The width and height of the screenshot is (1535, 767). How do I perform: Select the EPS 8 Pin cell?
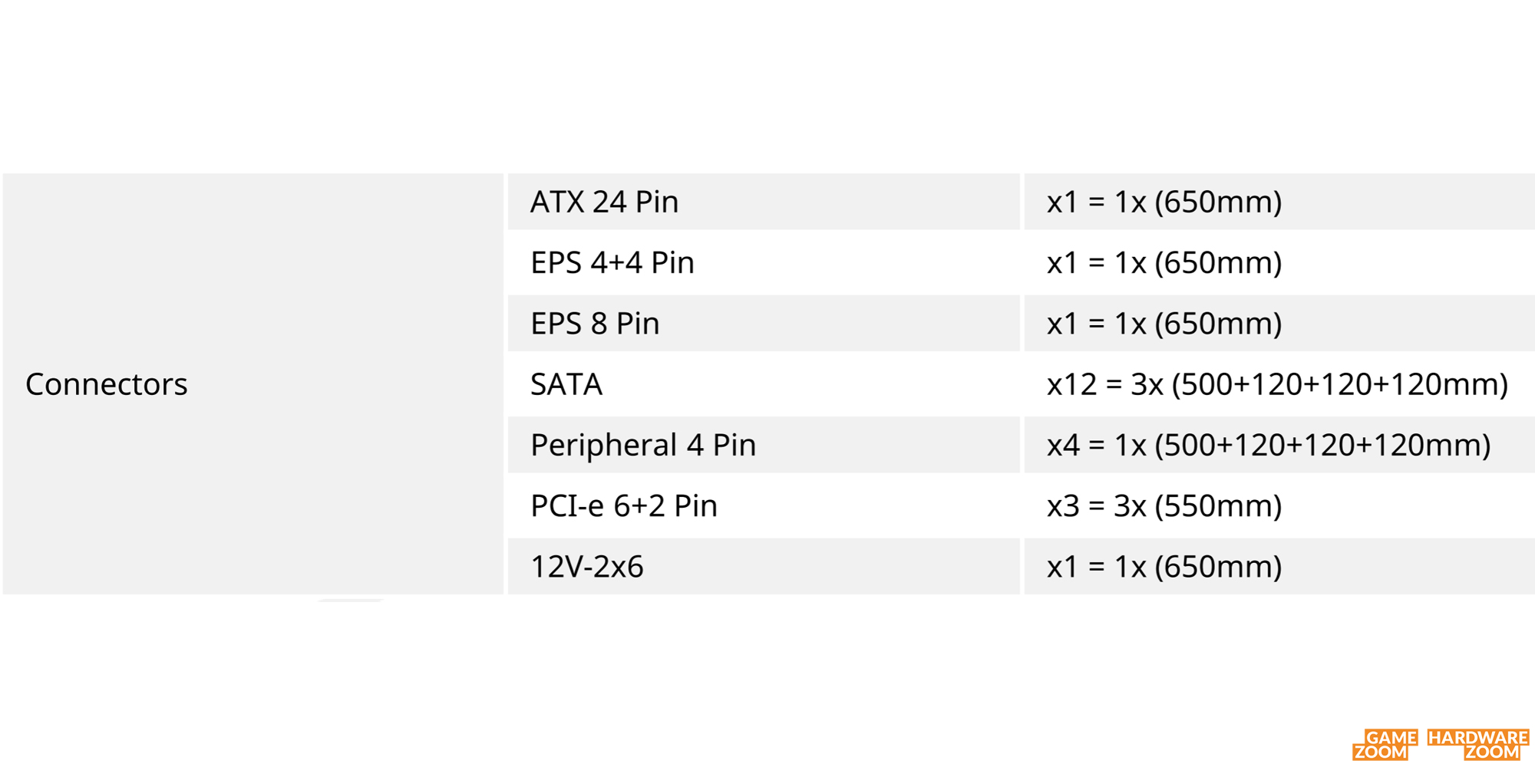764,323
